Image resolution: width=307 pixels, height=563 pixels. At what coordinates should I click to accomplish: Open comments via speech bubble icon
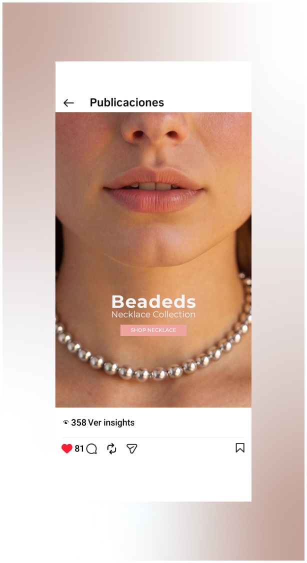(x=92, y=449)
